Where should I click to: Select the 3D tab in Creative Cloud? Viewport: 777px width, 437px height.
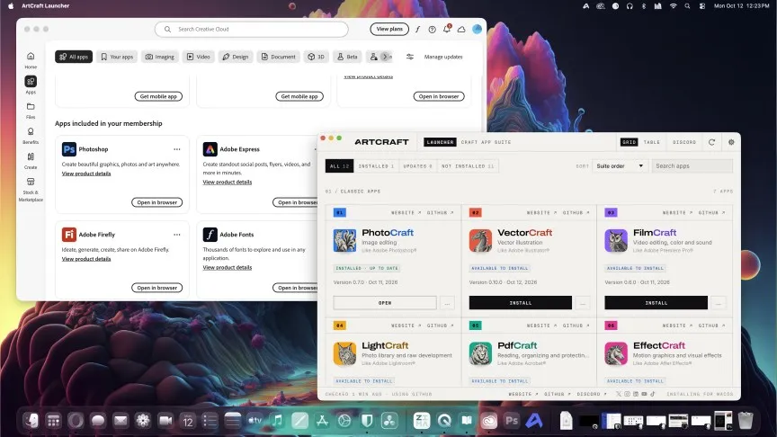pyautogui.click(x=317, y=57)
